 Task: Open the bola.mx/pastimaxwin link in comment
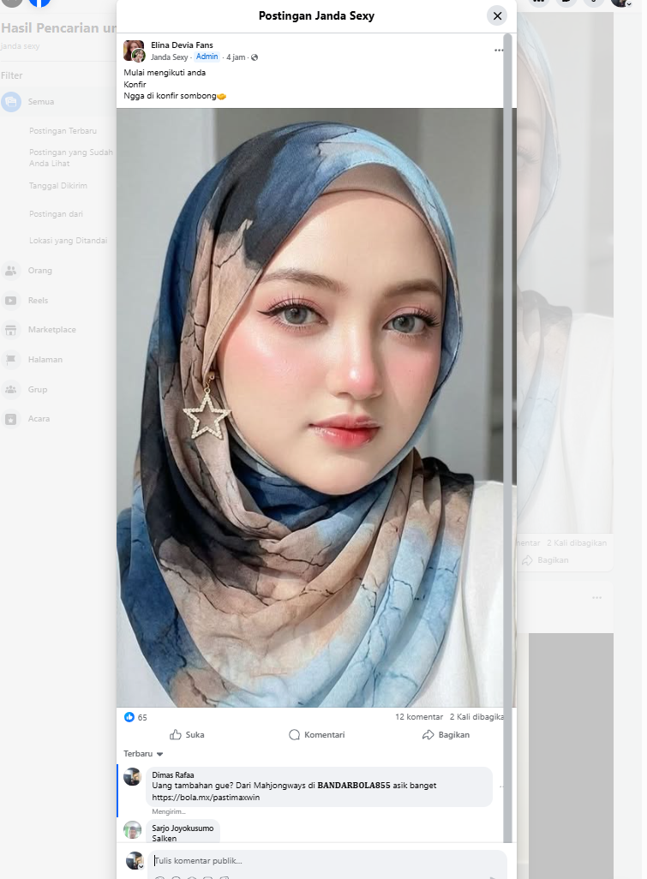(x=206, y=798)
